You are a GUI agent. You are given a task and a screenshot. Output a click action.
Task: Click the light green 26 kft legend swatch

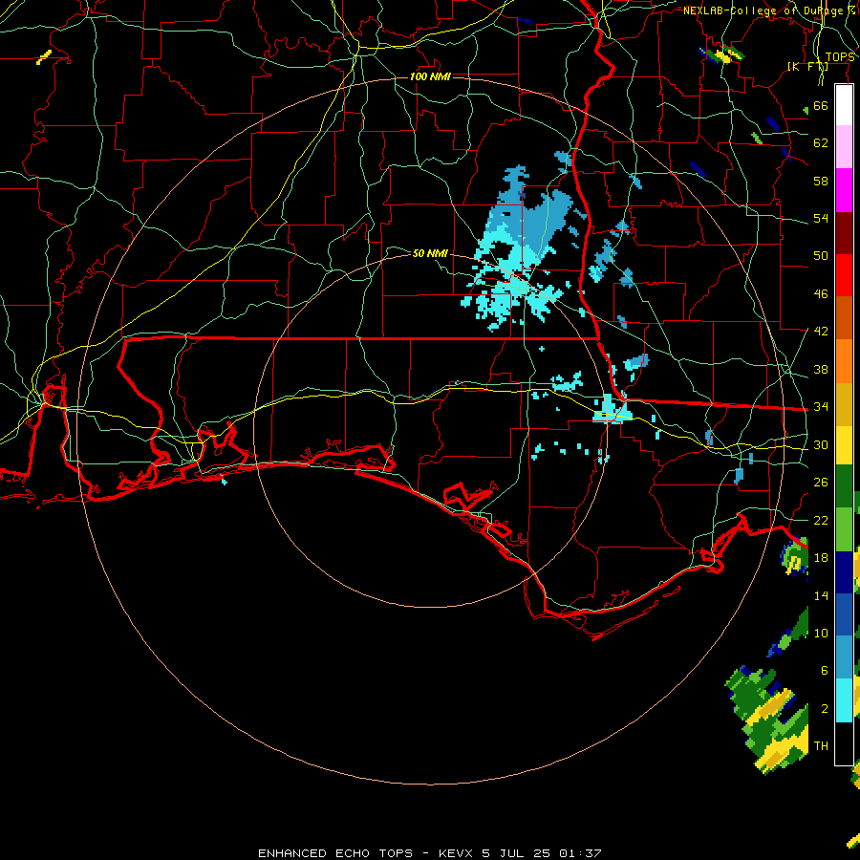[844, 529]
